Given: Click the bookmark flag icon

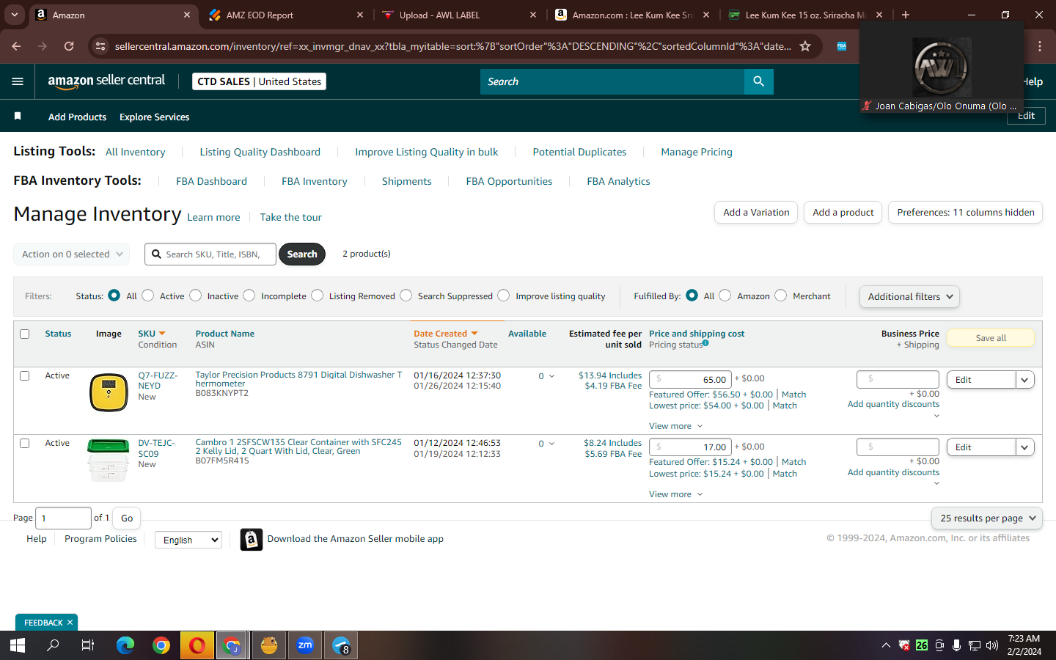Looking at the screenshot, I should 18,117.
